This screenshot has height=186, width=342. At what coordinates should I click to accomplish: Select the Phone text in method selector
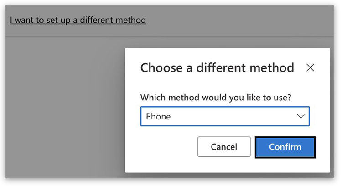coord(158,116)
